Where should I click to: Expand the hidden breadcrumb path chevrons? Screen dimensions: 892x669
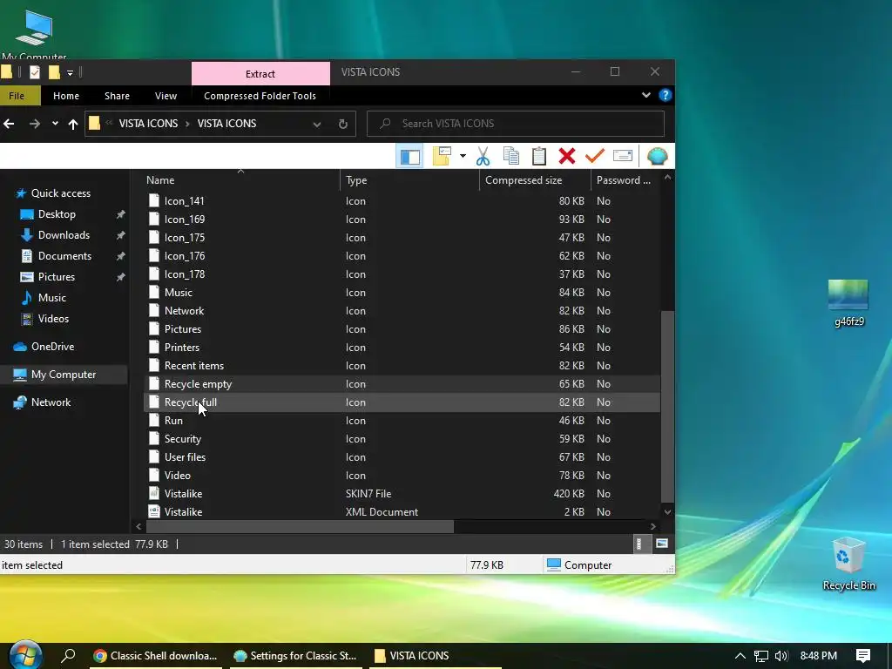click(x=109, y=123)
